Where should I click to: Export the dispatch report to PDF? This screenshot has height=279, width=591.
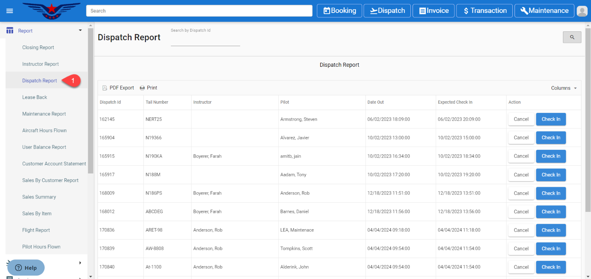118,88
